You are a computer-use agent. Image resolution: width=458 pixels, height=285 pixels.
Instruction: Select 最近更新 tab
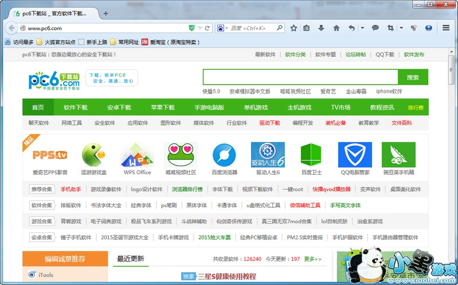pyautogui.click(x=131, y=259)
